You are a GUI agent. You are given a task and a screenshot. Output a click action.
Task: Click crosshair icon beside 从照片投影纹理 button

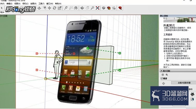click(163, 83)
